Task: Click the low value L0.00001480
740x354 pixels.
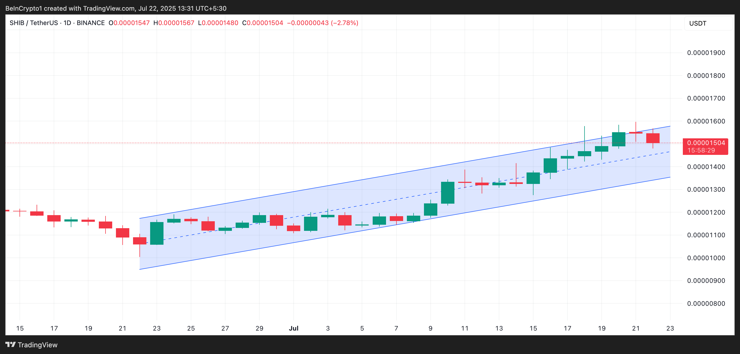Action: pyautogui.click(x=218, y=23)
